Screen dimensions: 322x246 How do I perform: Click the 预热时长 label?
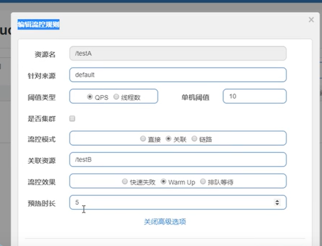41,204
